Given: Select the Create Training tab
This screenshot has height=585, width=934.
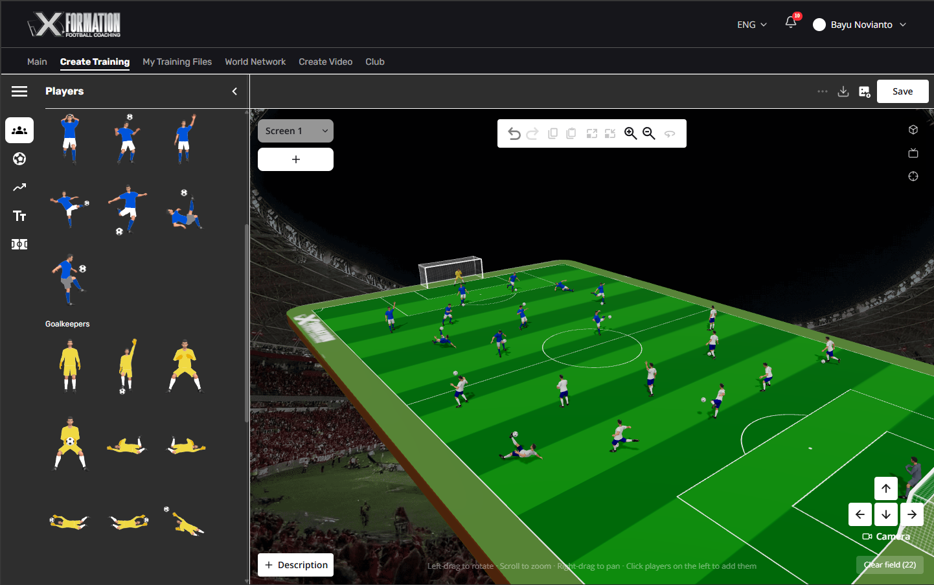Looking at the screenshot, I should (95, 62).
